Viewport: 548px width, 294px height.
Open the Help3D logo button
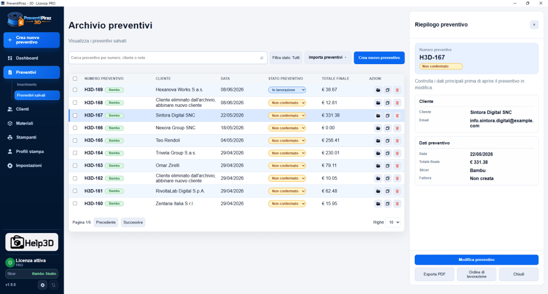pyautogui.click(x=32, y=242)
